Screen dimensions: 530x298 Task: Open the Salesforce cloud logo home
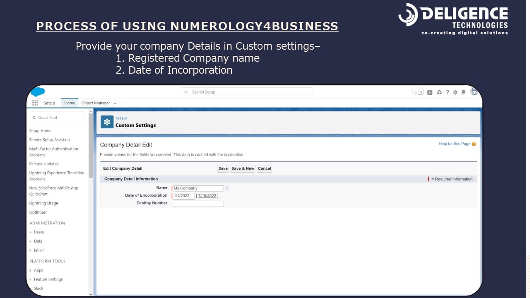pyautogui.click(x=38, y=92)
